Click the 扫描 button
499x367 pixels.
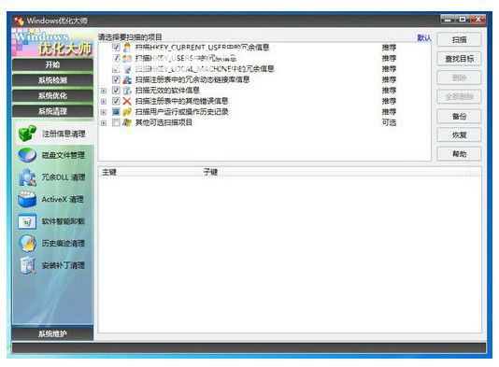click(459, 40)
